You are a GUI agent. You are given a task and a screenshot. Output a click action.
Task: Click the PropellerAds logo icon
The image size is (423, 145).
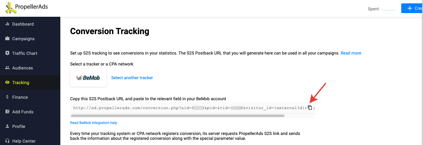11,8
